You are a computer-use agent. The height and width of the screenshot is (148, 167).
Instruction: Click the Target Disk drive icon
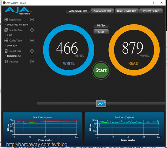click(6, 51)
